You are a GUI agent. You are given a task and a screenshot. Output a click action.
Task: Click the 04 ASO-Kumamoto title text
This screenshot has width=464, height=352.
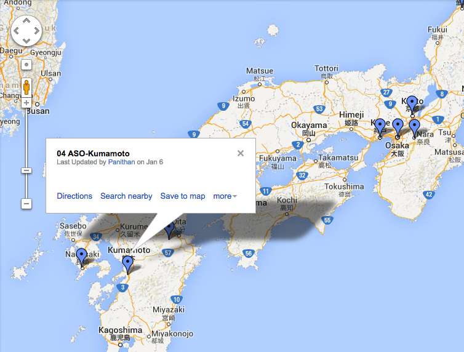coord(93,153)
